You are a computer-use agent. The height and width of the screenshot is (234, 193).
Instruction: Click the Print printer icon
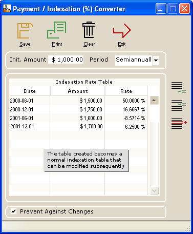[x=56, y=30]
